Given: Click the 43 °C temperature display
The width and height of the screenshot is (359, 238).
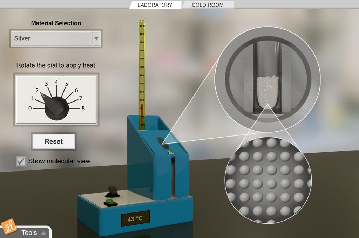Looking at the screenshot, I should pyautogui.click(x=135, y=219).
